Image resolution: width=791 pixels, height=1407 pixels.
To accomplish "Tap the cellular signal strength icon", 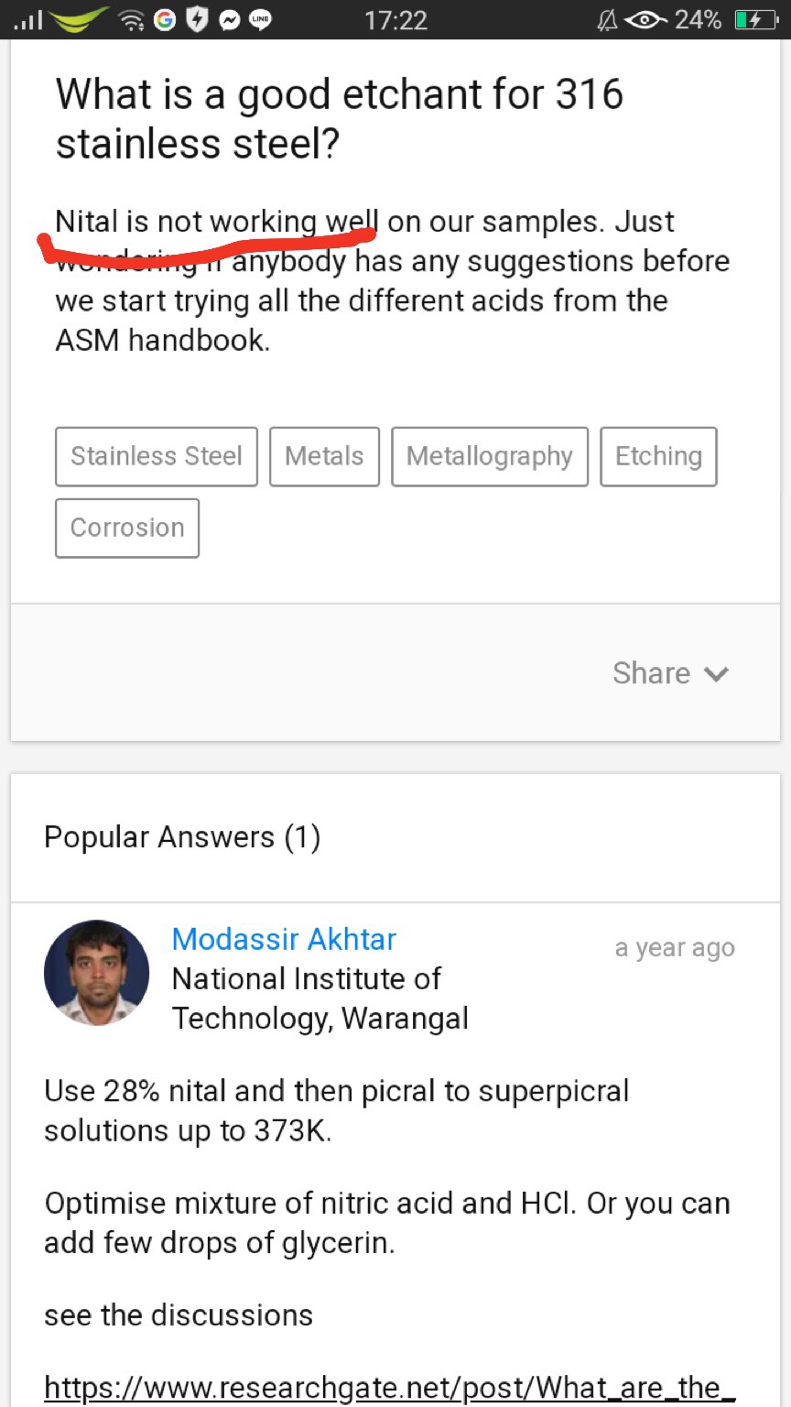I will tap(28, 20).
